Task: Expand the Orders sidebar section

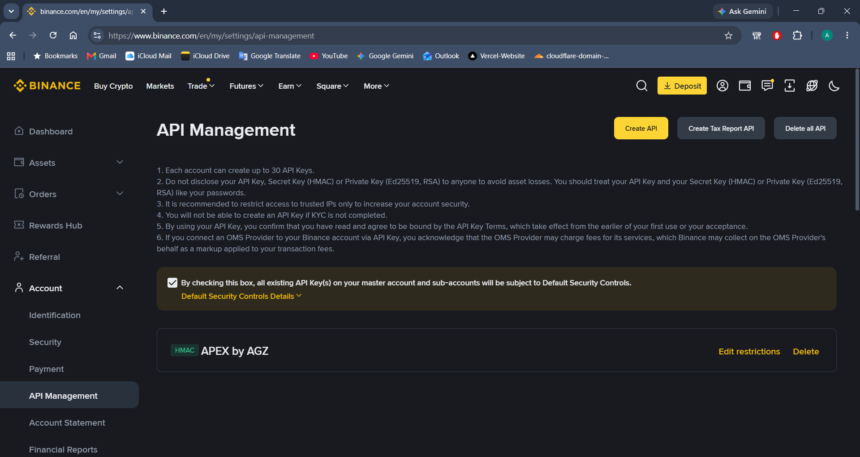Action: pyautogui.click(x=120, y=194)
